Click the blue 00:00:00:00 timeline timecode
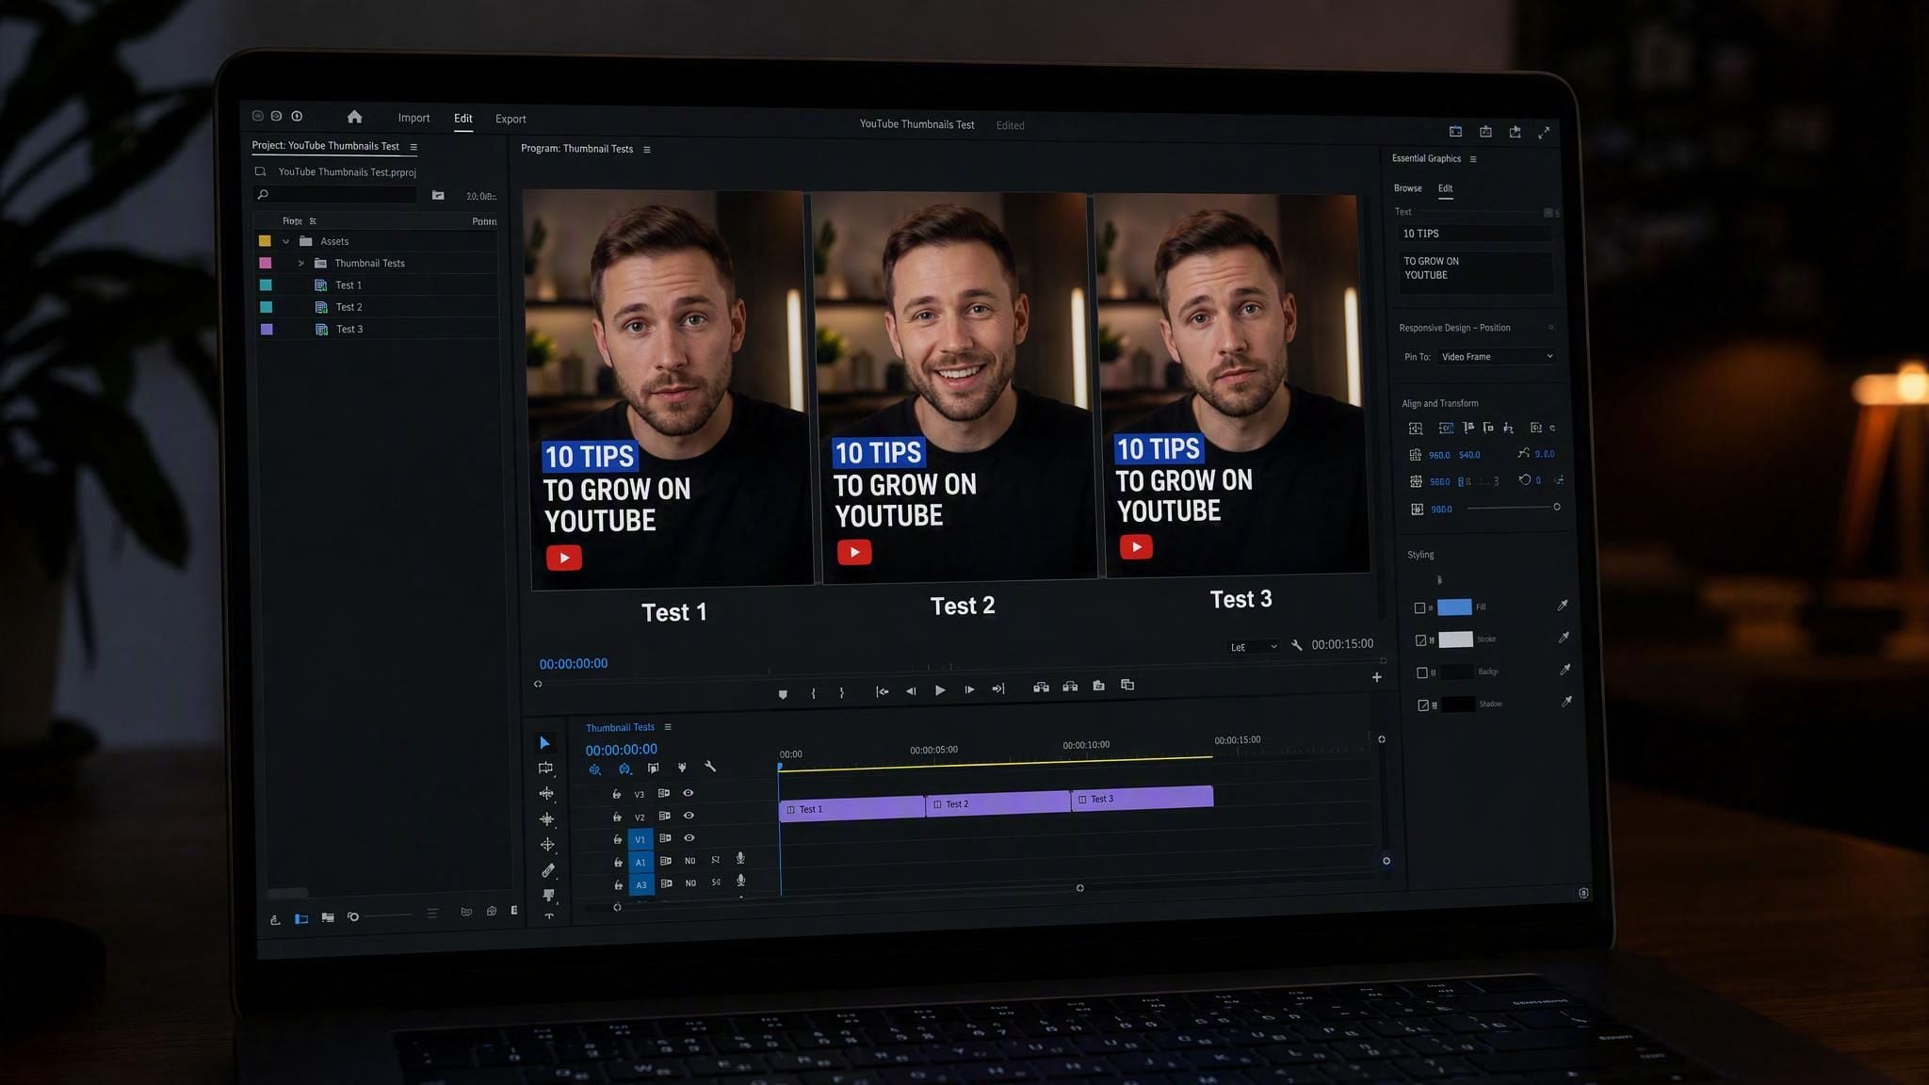Image resolution: width=1929 pixels, height=1085 pixels. click(x=622, y=750)
